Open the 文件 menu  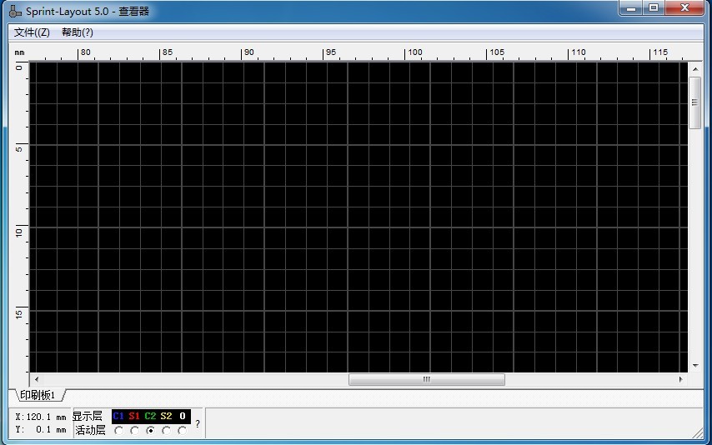(33, 32)
